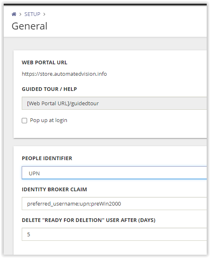Click the gray gap between settings cards
This screenshot has height=258, width=210.
(x=110, y=142)
